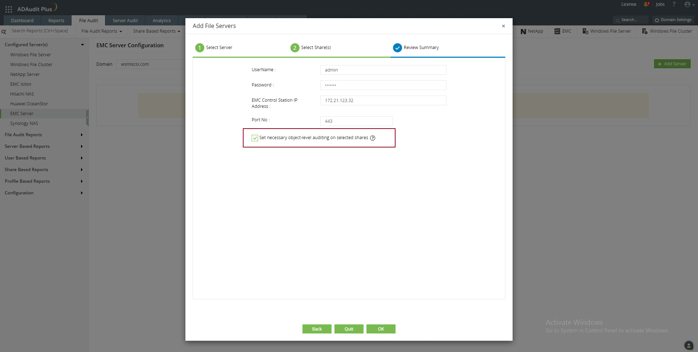Open the user account profile icon
The image size is (698, 352).
tap(687, 4)
